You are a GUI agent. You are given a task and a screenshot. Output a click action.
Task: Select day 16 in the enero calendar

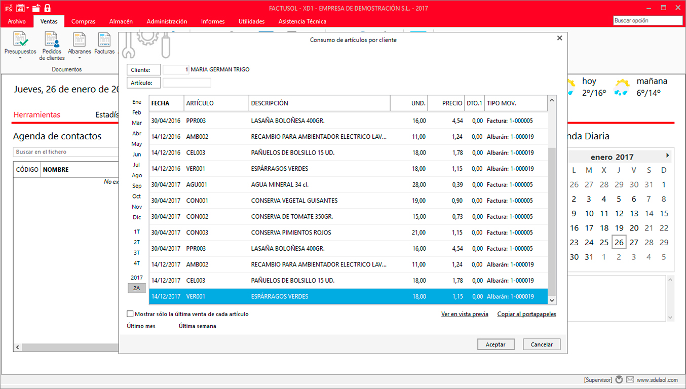[574, 228]
